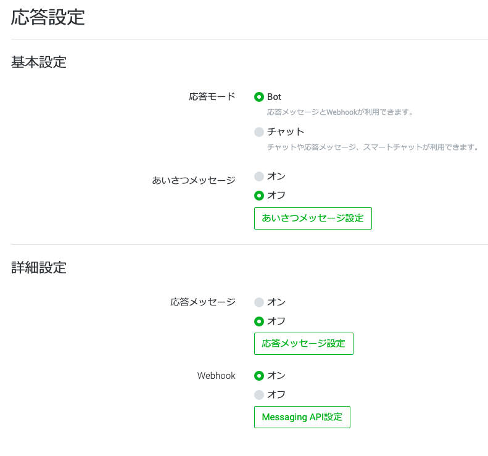This screenshot has width=488, height=456.
Task: Open あいさつメッセージ設定 button
Action: (313, 218)
